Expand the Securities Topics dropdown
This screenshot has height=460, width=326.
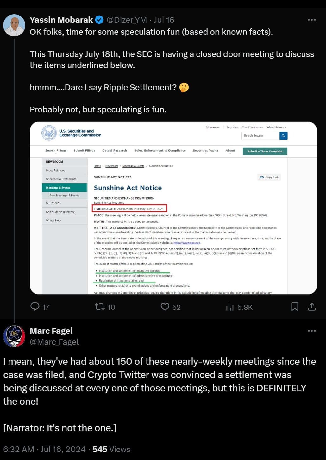tap(205, 151)
